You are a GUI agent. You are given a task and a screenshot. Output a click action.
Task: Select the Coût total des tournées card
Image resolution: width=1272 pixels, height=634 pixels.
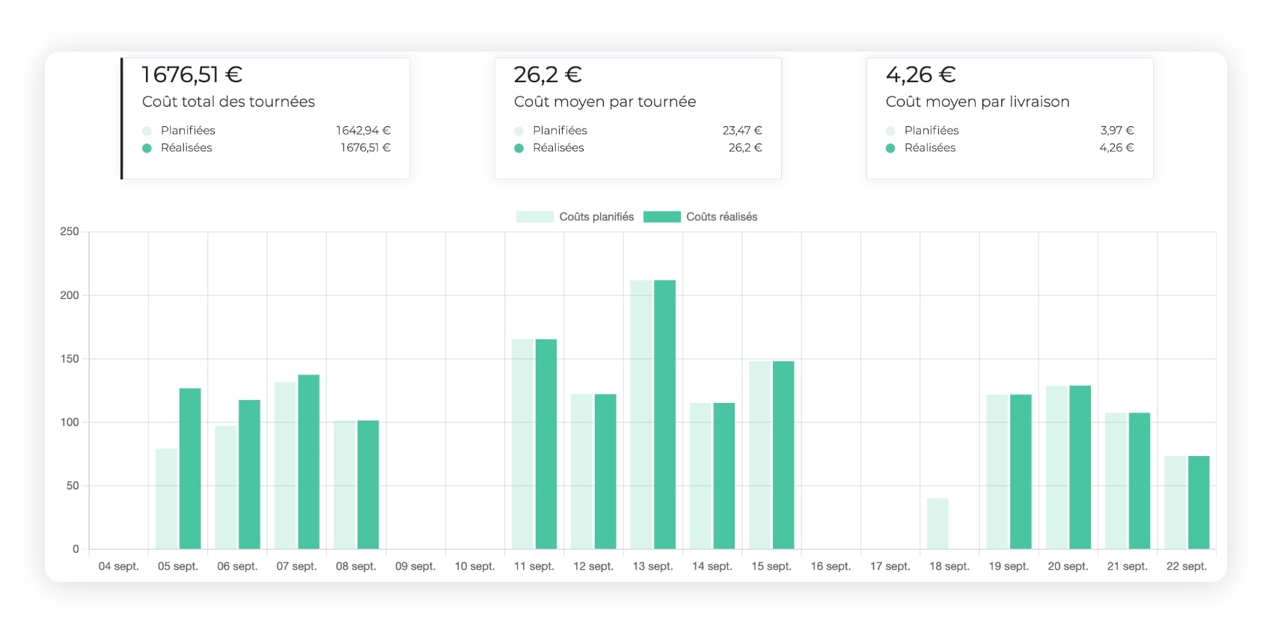[x=266, y=118]
